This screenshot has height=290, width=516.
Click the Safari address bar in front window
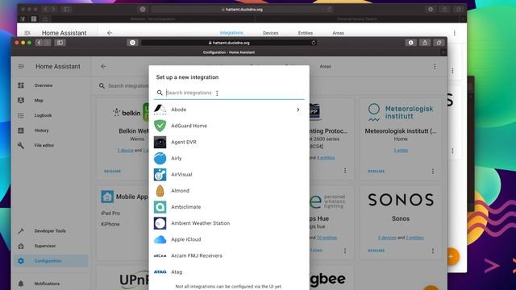click(229, 43)
